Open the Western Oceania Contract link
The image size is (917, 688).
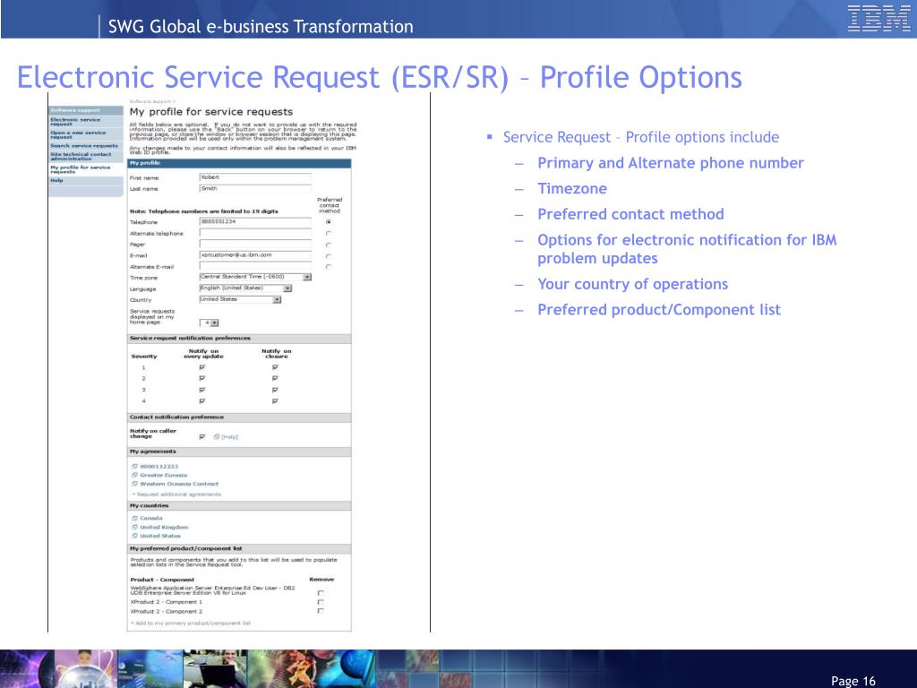[179, 484]
